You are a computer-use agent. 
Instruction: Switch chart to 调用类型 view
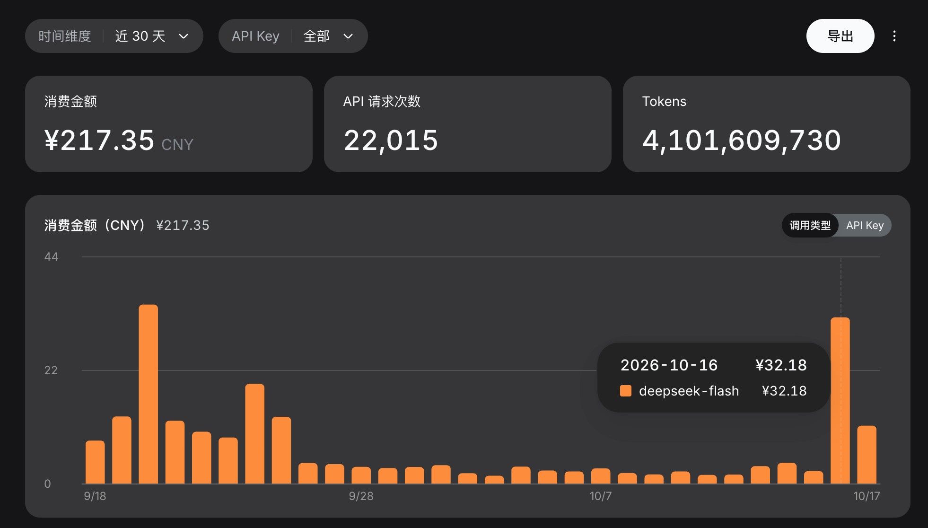810,225
